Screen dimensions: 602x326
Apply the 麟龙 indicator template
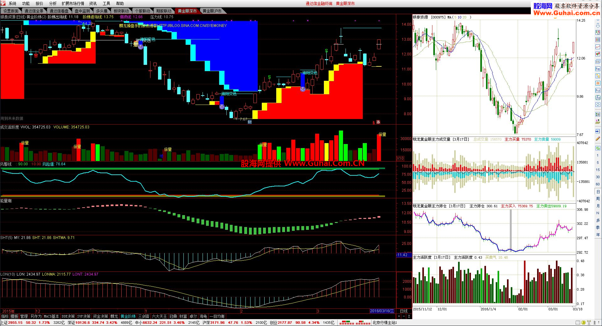[114, 317]
